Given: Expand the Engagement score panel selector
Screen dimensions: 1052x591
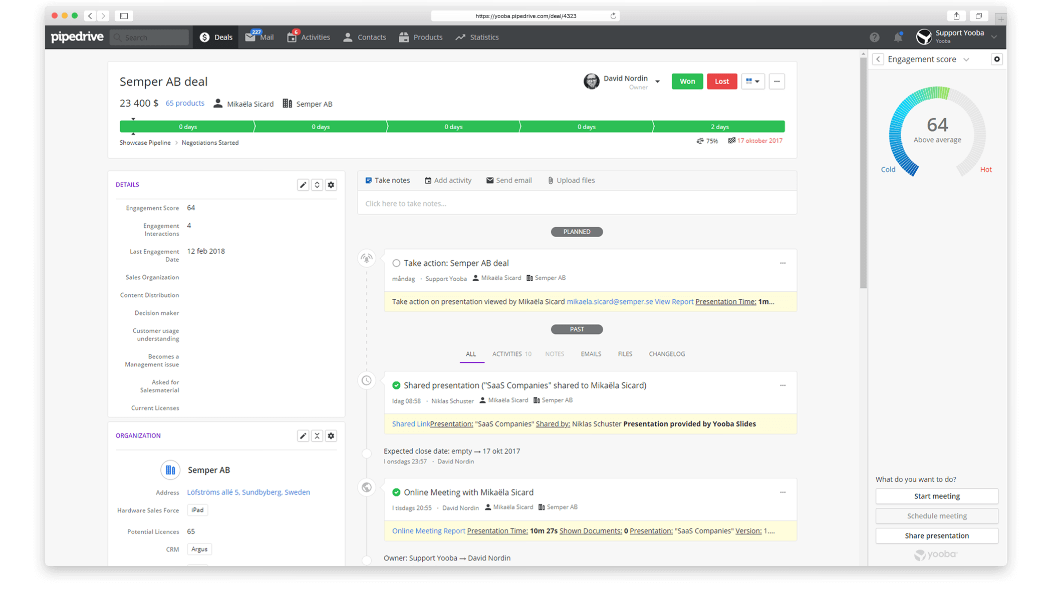Looking at the screenshot, I should 966,60.
